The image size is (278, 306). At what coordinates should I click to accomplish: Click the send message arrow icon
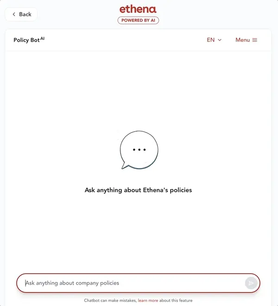(x=251, y=283)
